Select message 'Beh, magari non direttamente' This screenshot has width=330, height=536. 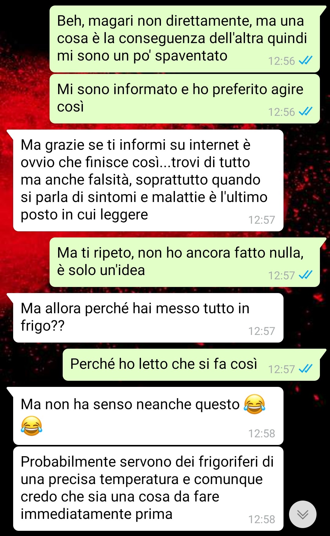[x=185, y=39]
